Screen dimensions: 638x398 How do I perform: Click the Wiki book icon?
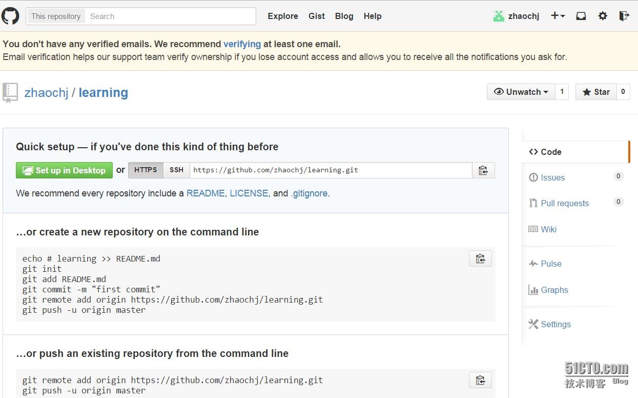coord(533,229)
